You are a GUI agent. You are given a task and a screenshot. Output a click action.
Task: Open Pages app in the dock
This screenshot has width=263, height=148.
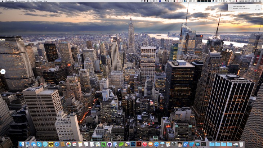(x=168, y=144)
